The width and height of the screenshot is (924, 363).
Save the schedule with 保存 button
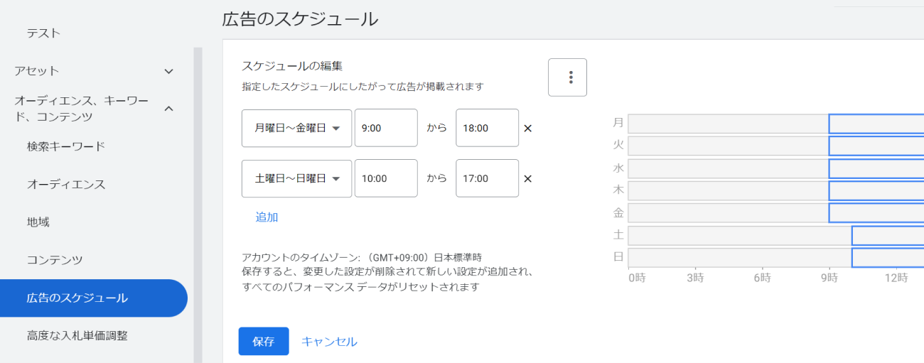click(x=264, y=341)
